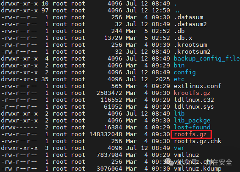Select the vmlinuz file name
The image size is (240, 172).
tap(187, 155)
